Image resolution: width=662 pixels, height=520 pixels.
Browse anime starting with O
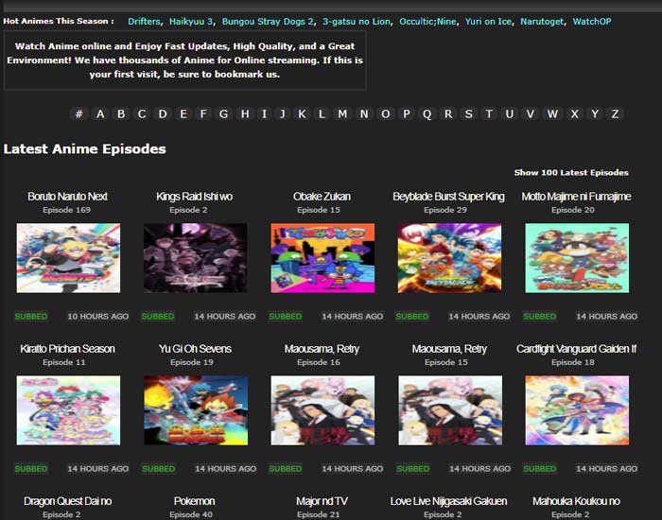pyautogui.click(x=386, y=113)
